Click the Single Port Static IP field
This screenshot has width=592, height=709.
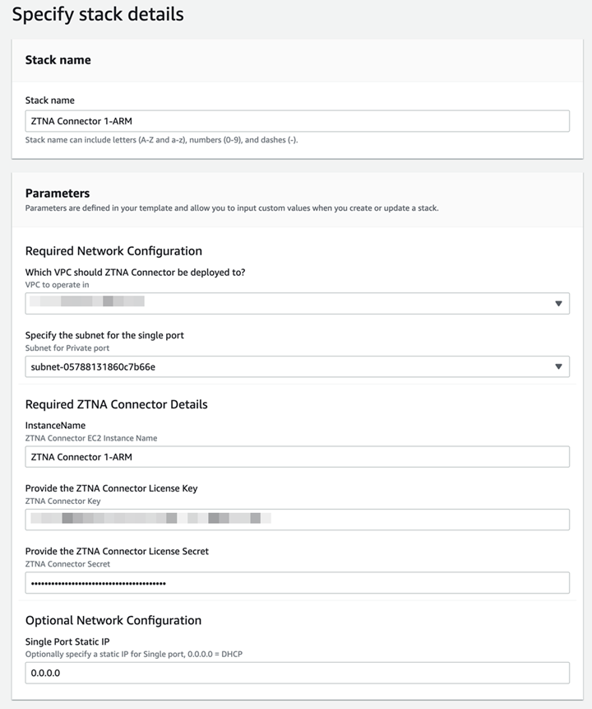(296, 673)
